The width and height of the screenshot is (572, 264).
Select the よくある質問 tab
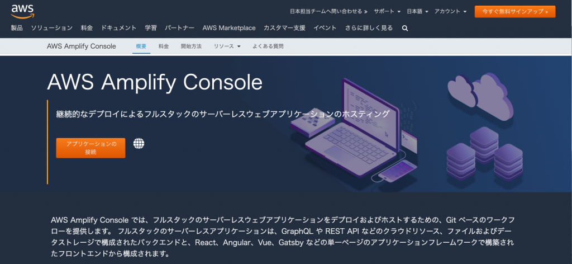tap(268, 46)
